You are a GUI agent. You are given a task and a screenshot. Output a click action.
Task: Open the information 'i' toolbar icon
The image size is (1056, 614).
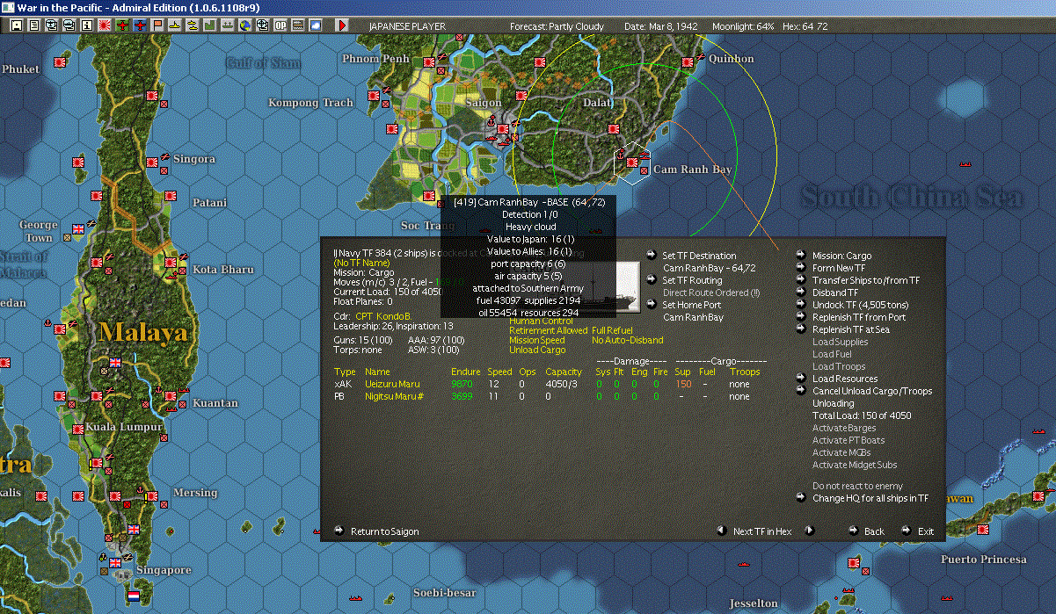pyautogui.click(x=87, y=25)
